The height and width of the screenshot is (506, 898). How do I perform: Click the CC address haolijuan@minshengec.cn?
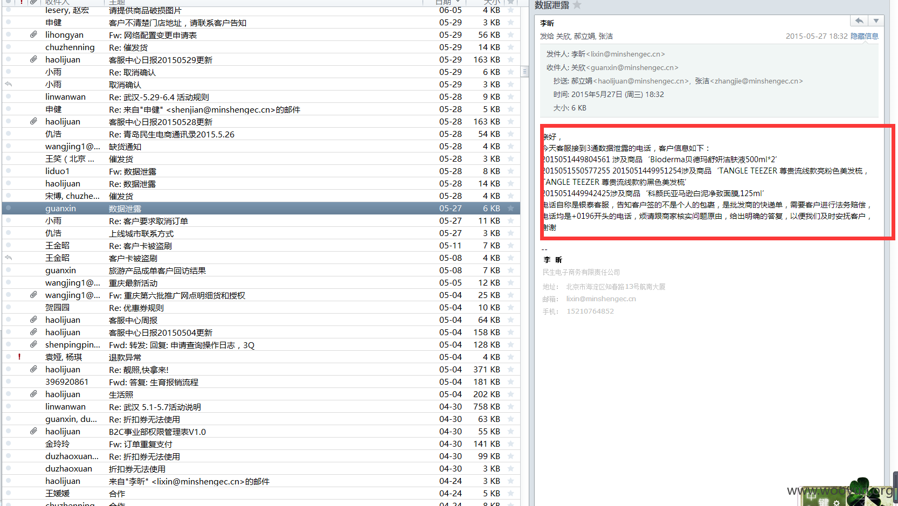click(641, 81)
